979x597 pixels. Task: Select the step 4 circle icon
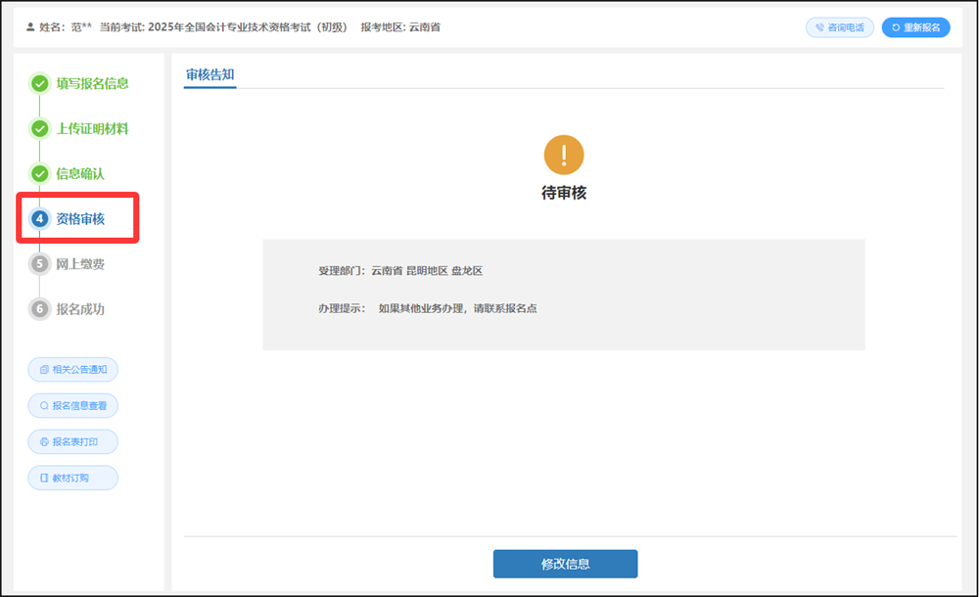40,218
